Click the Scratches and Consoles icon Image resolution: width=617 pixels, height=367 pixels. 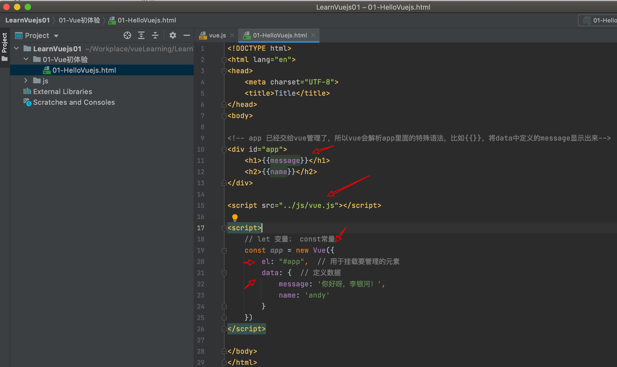[x=27, y=102]
